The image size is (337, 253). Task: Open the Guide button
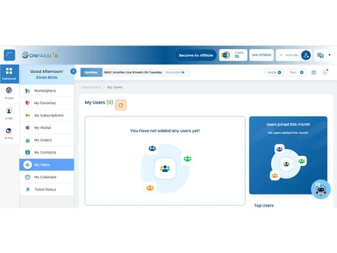click(x=274, y=72)
